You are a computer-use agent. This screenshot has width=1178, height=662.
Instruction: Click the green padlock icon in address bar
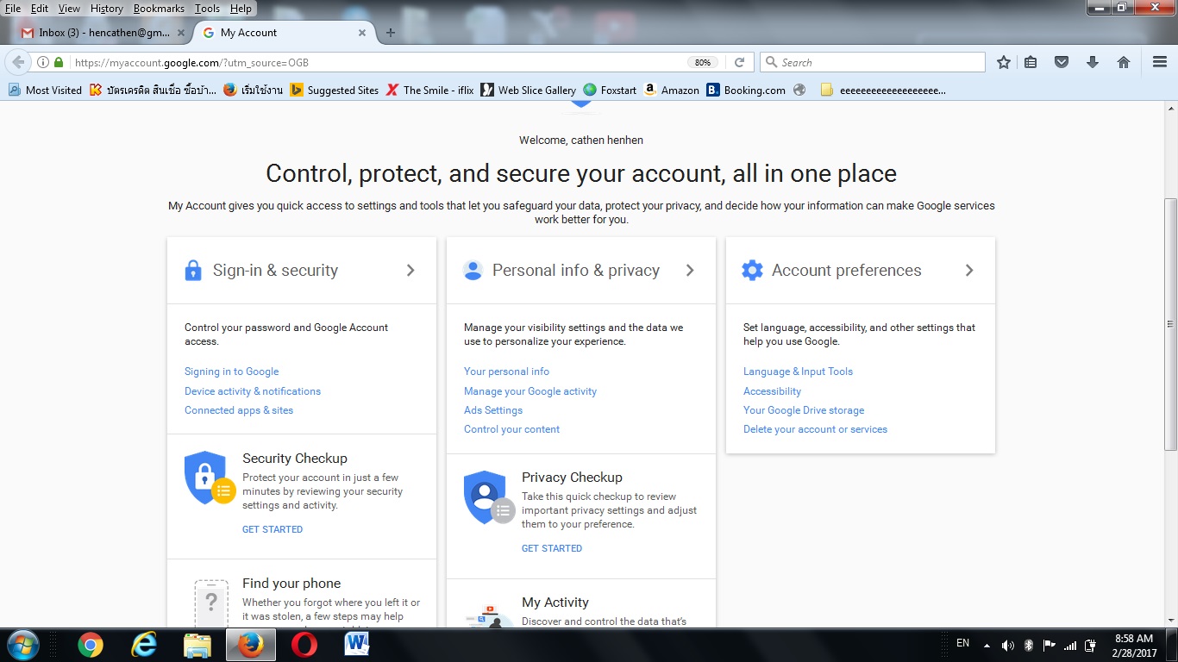click(x=59, y=62)
